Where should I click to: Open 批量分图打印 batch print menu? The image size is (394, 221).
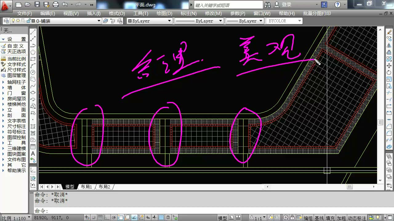click(x=317, y=14)
